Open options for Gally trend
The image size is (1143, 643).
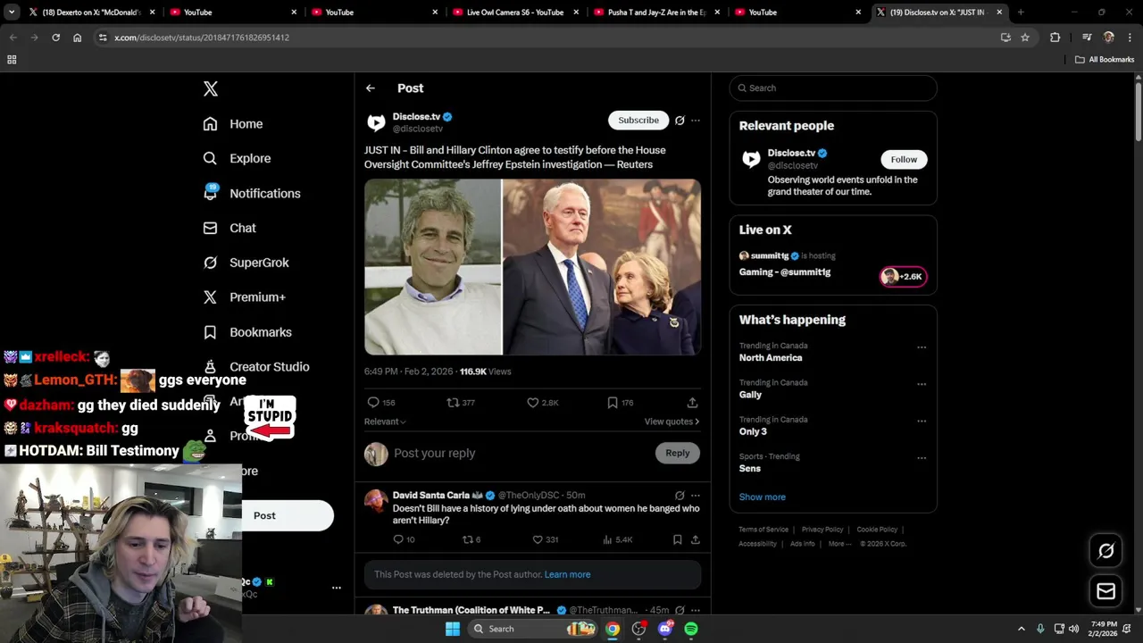point(922,384)
